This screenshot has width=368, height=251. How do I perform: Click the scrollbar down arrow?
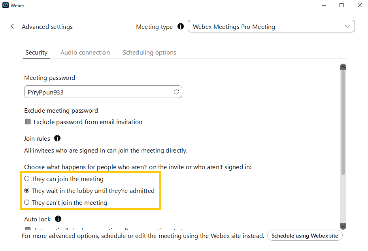[343, 226]
